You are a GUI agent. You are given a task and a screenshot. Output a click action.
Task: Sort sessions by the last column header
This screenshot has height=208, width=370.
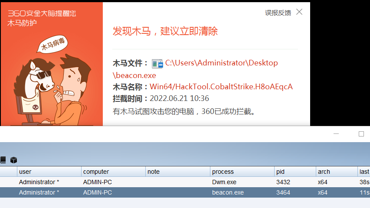click(x=364, y=172)
